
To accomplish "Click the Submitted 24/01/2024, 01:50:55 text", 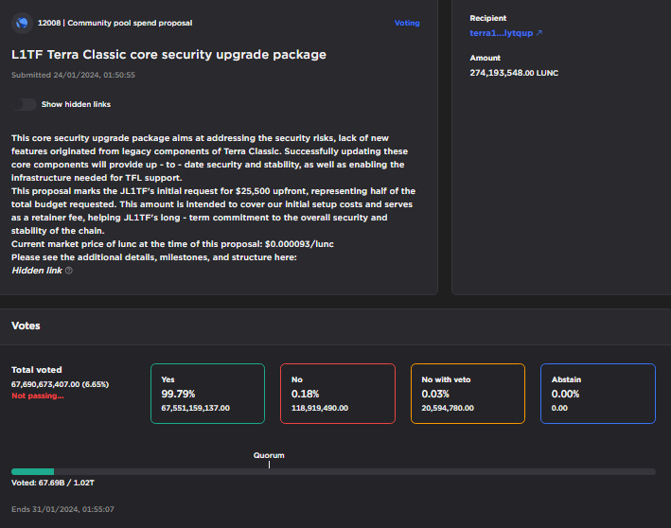I will point(73,75).
